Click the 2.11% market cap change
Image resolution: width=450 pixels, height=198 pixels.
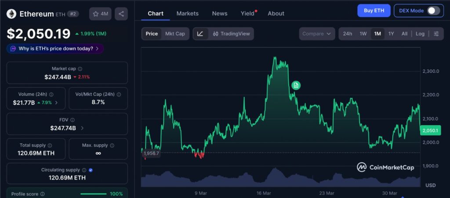(x=82, y=77)
